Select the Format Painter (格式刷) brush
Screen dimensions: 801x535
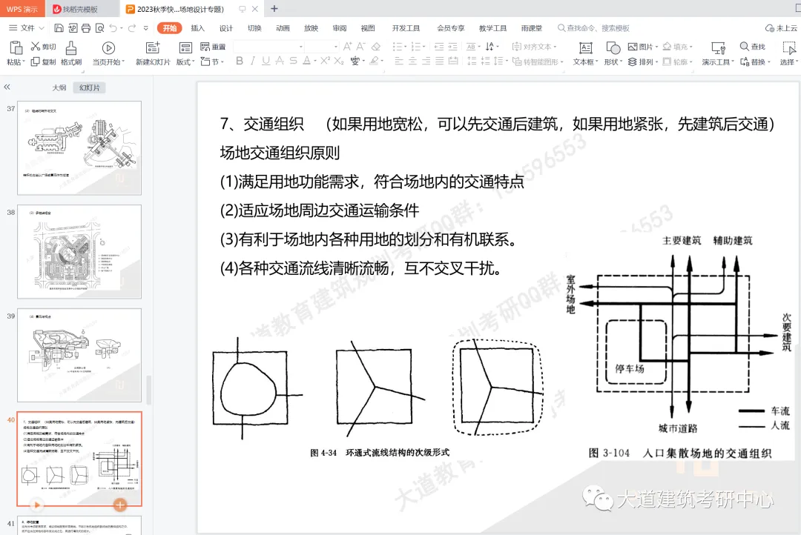click(x=71, y=48)
